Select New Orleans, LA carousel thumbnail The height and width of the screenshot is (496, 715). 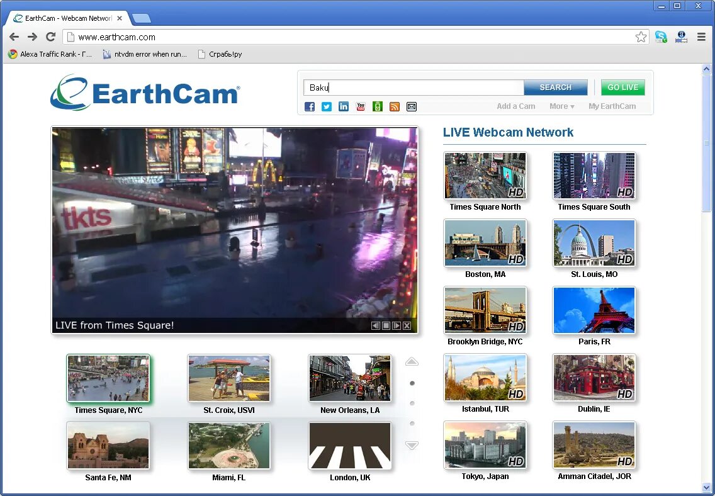(x=350, y=378)
